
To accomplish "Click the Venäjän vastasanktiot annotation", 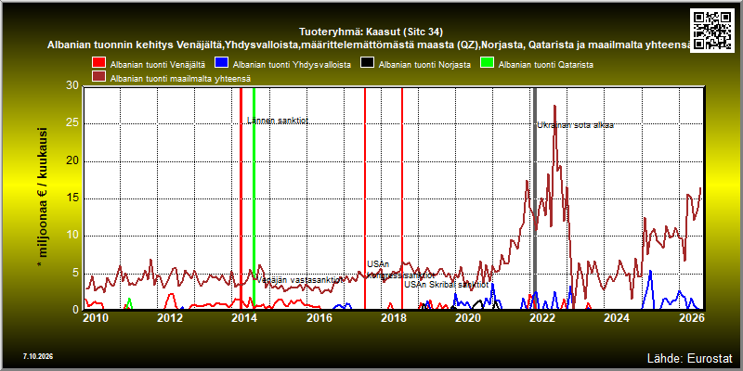I will 300,280.
